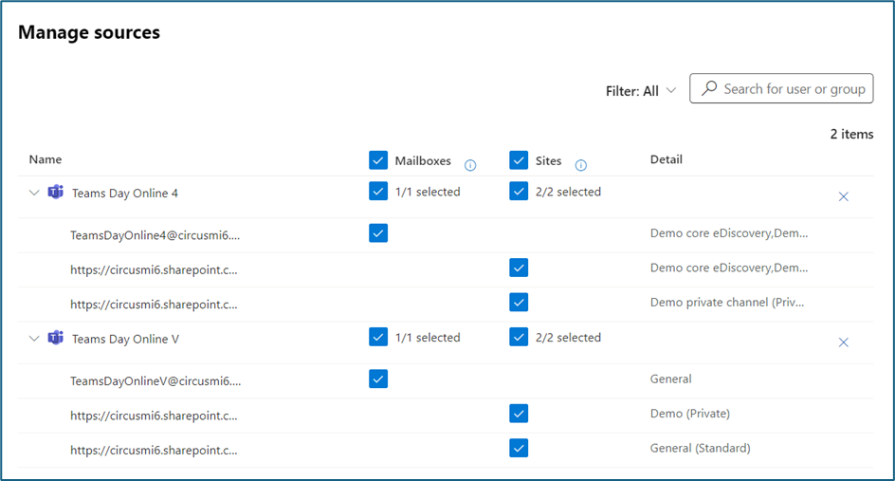This screenshot has width=895, height=481.
Task: Click the Teams icon beside Teams Day Online V
Action: (55, 339)
